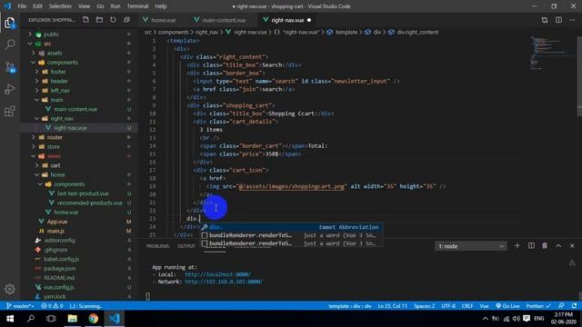The height and width of the screenshot is (327, 582).
Task: Expand the cart folder
Action: coord(55,165)
